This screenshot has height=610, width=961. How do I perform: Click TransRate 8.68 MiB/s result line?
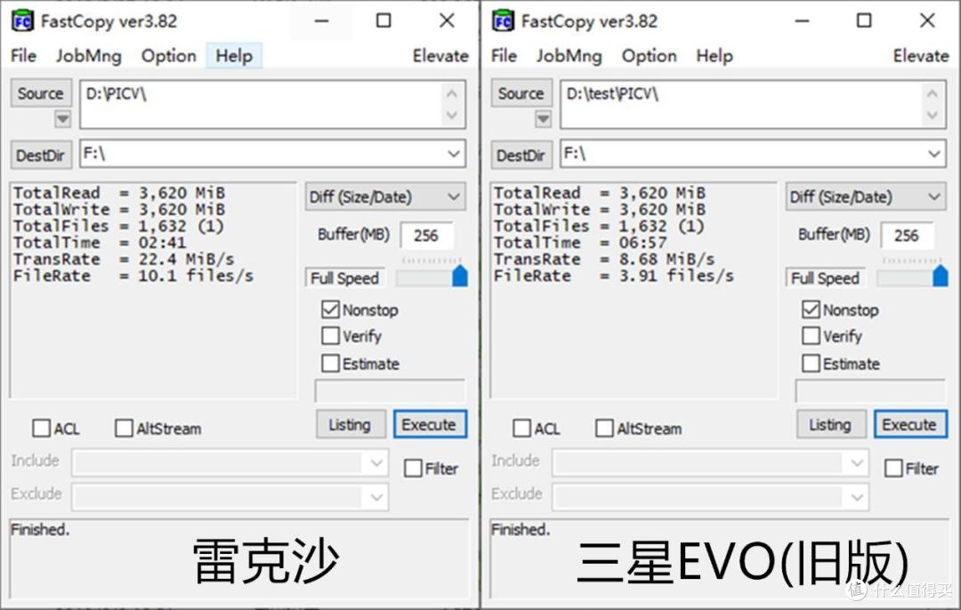point(603,259)
